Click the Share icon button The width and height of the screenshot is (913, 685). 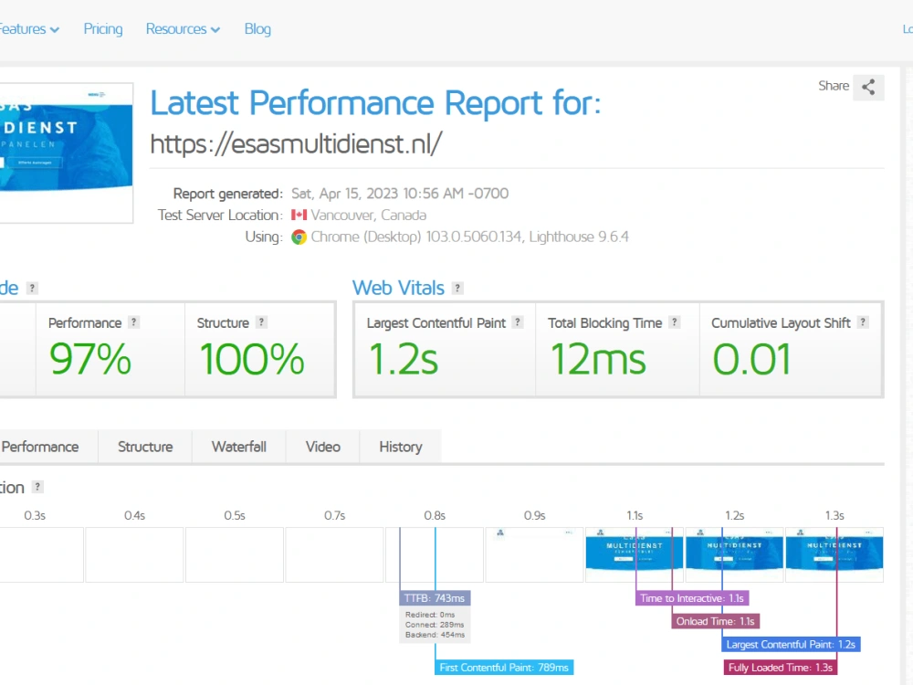(x=868, y=87)
